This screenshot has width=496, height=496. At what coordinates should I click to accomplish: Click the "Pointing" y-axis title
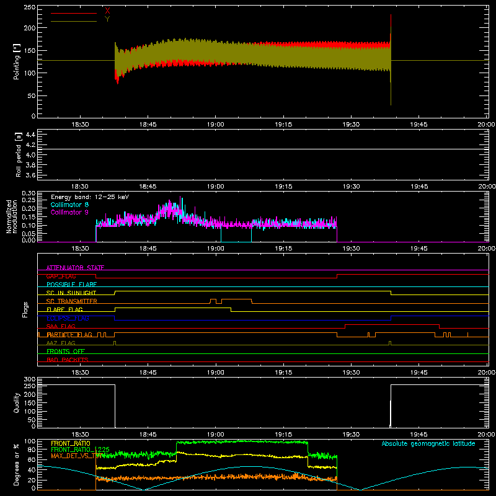[17, 62]
